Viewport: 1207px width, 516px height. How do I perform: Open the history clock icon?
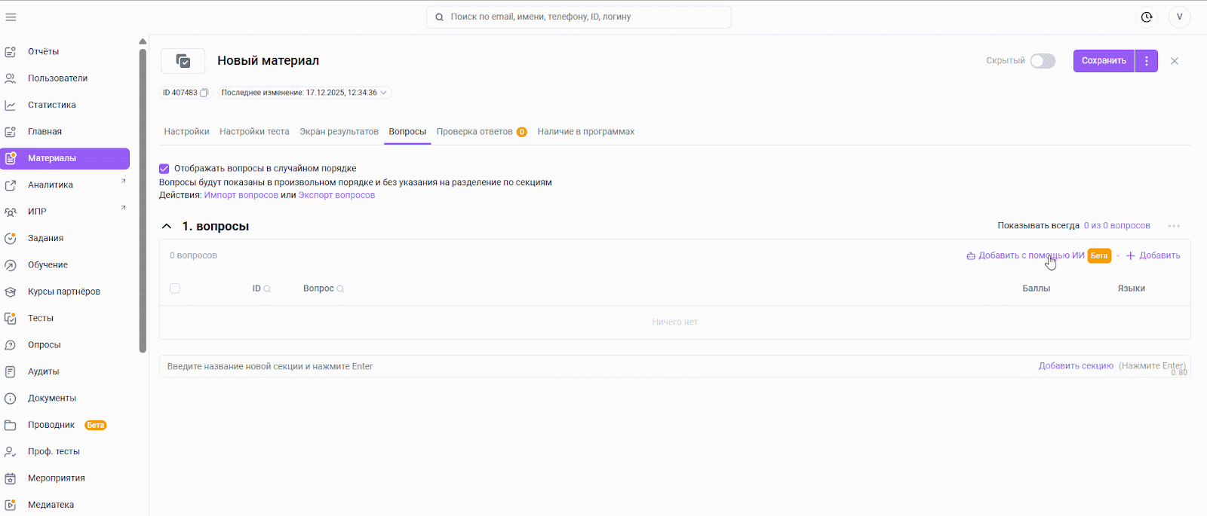(1147, 17)
